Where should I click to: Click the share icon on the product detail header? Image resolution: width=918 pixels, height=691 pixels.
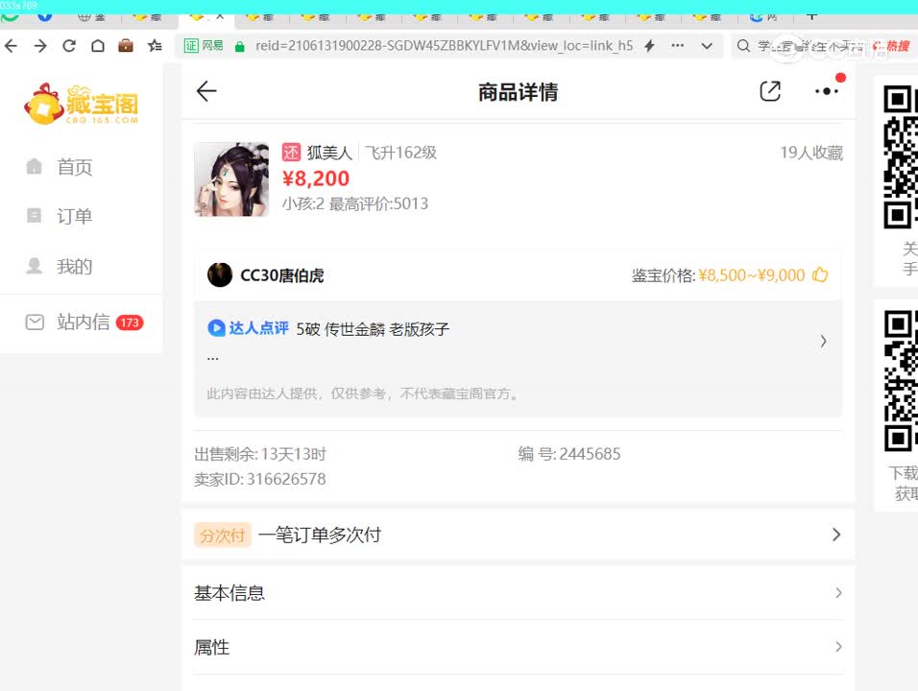pos(769,90)
